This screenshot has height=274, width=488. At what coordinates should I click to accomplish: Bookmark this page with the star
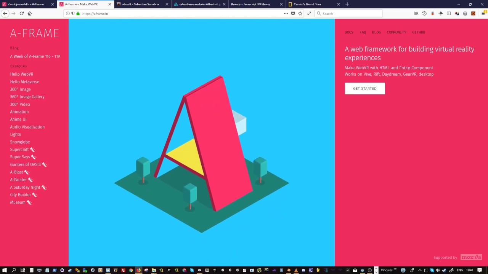300,13
